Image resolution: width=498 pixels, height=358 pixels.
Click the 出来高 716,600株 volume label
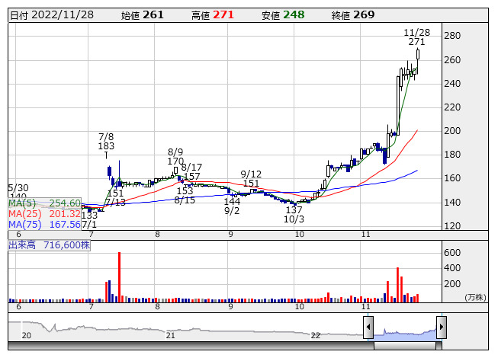(50, 246)
